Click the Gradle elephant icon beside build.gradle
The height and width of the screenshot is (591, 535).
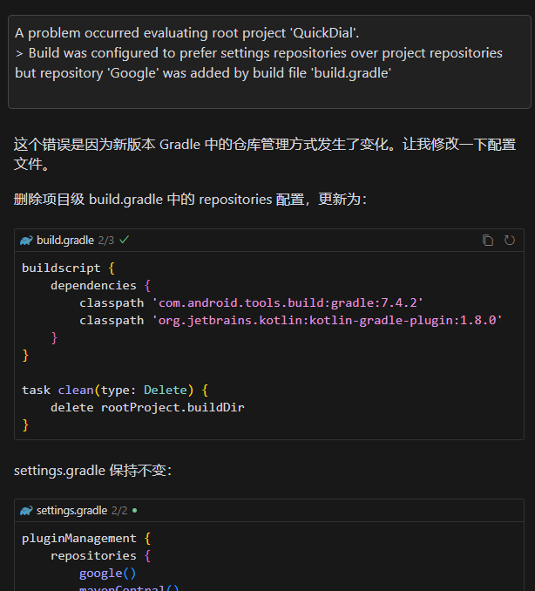[26, 240]
